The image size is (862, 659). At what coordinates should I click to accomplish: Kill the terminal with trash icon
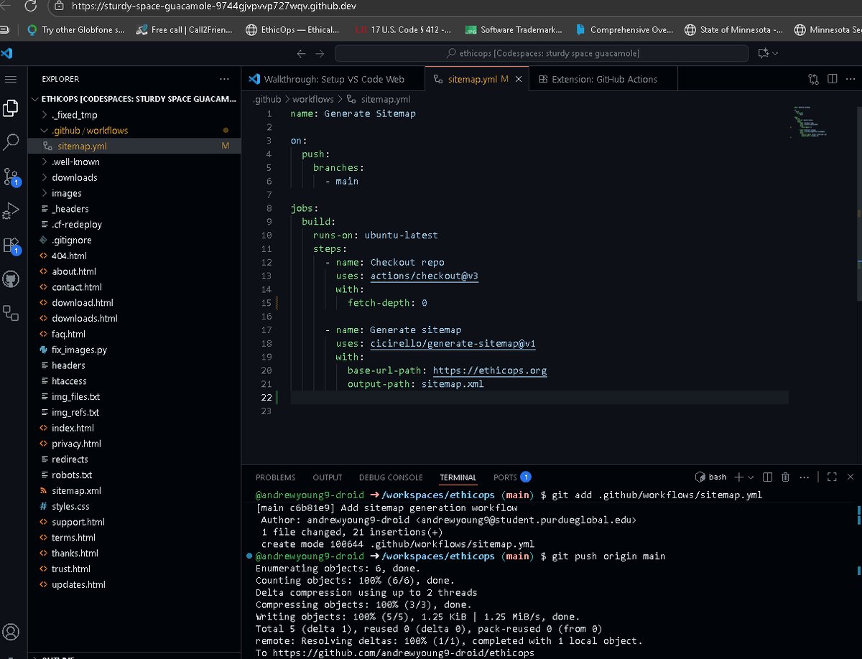click(785, 477)
